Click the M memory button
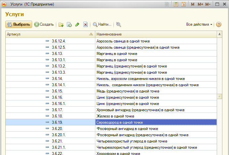 [x=193, y=5]
